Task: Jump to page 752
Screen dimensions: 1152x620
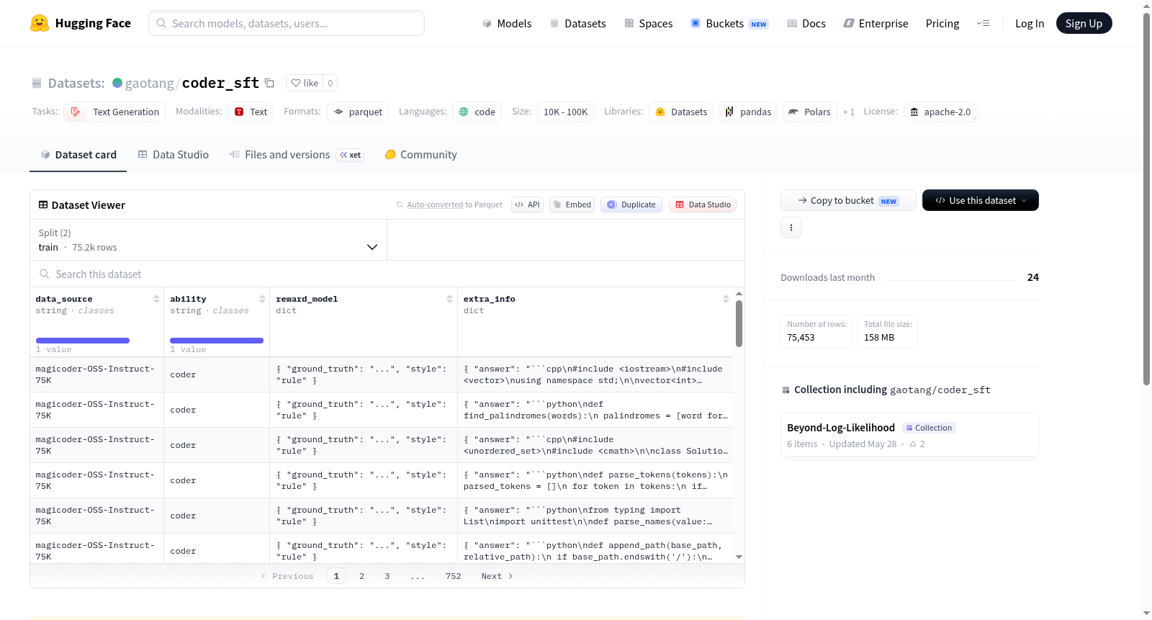Action: coord(453,576)
